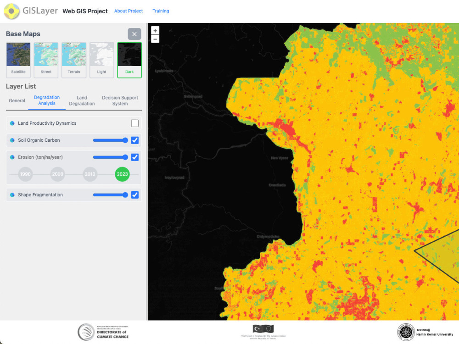Zoom in on the map
This screenshot has height=344, width=459.
pyautogui.click(x=155, y=30)
